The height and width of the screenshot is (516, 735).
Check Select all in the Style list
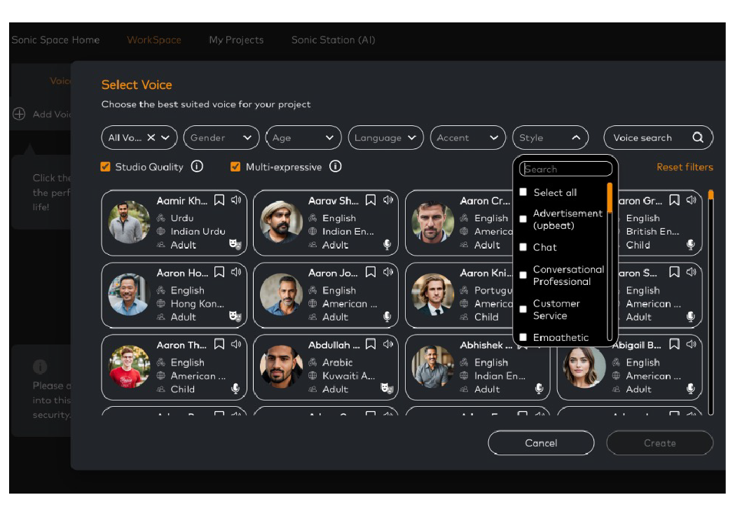pos(523,191)
